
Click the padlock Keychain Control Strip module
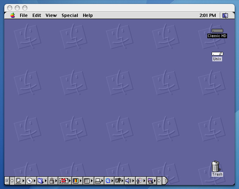click(52, 181)
